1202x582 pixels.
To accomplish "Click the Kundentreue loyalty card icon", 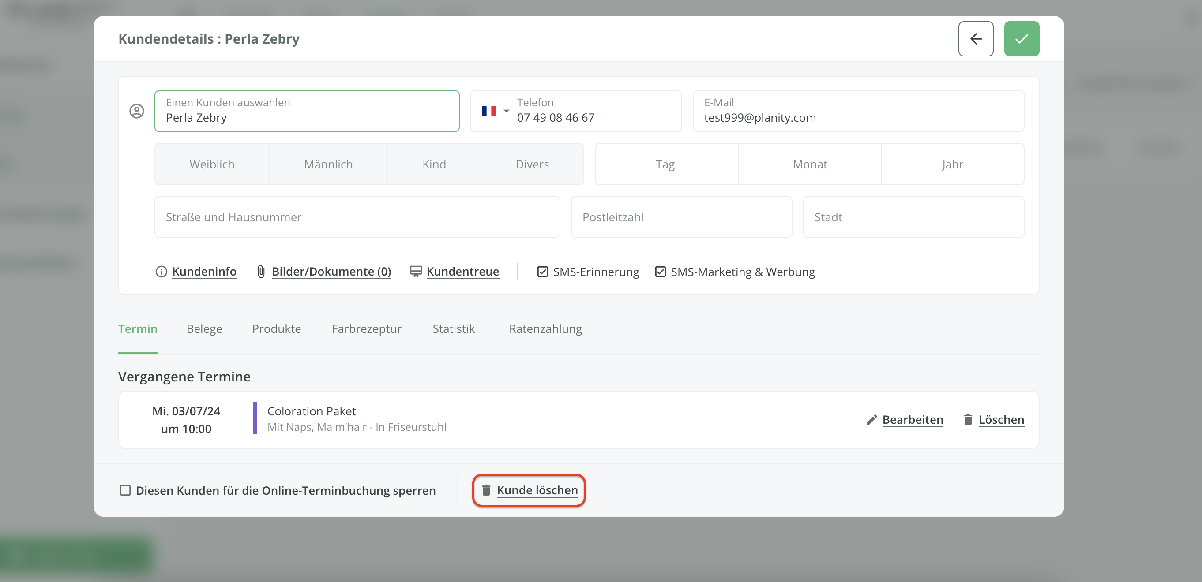I will click(x=415, y=272).
